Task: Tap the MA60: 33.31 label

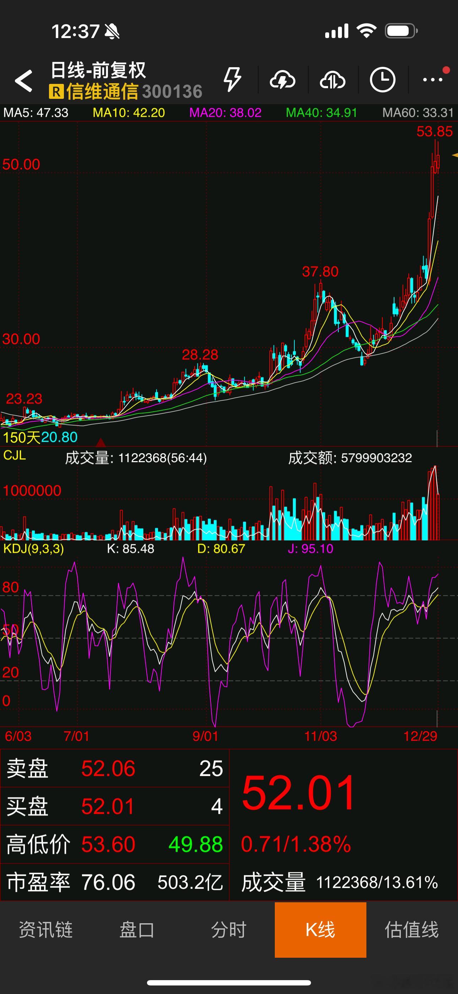Action: point(418,113)
